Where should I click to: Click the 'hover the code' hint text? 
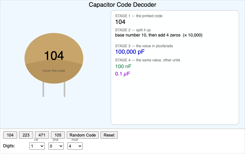tap(54, 71)
